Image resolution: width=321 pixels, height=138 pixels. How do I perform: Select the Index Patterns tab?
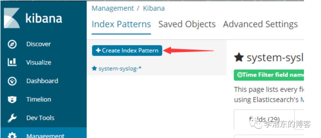click(x=121, y=24)
